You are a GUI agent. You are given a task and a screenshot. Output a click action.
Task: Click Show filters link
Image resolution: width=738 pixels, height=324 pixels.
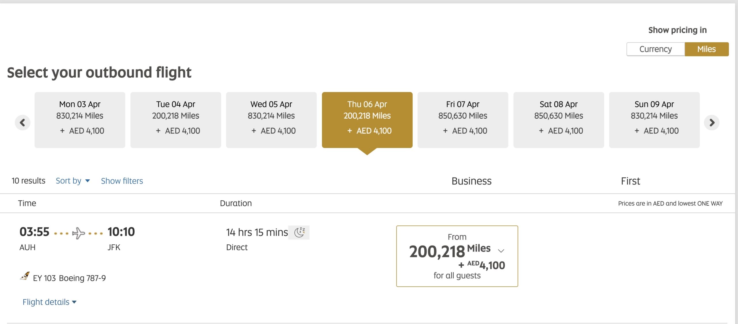click(x=122, y=181)
